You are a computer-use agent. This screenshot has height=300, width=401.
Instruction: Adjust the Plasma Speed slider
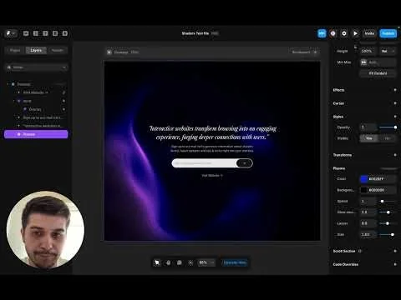click(388, 201)
